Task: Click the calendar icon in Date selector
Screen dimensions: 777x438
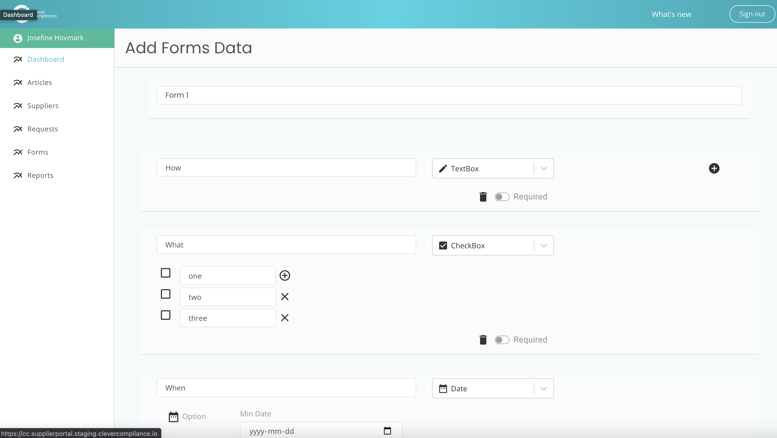Action: pyautogui.click(x=443, y=389)
